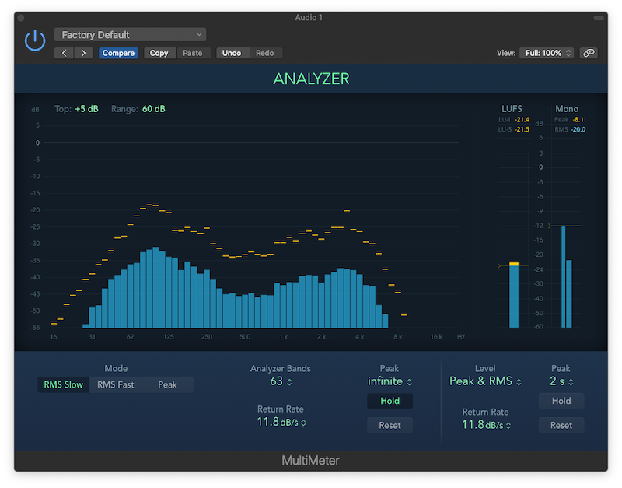The width and height of the screenshot is (622, 488).
Task: Click the link chain icon
Action: (589, 53)
